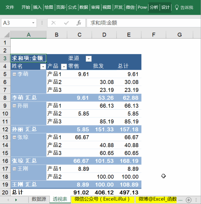201x204 pixels.
Task: Open the 姓名 filter dropdown
Action: coord(43,66)
